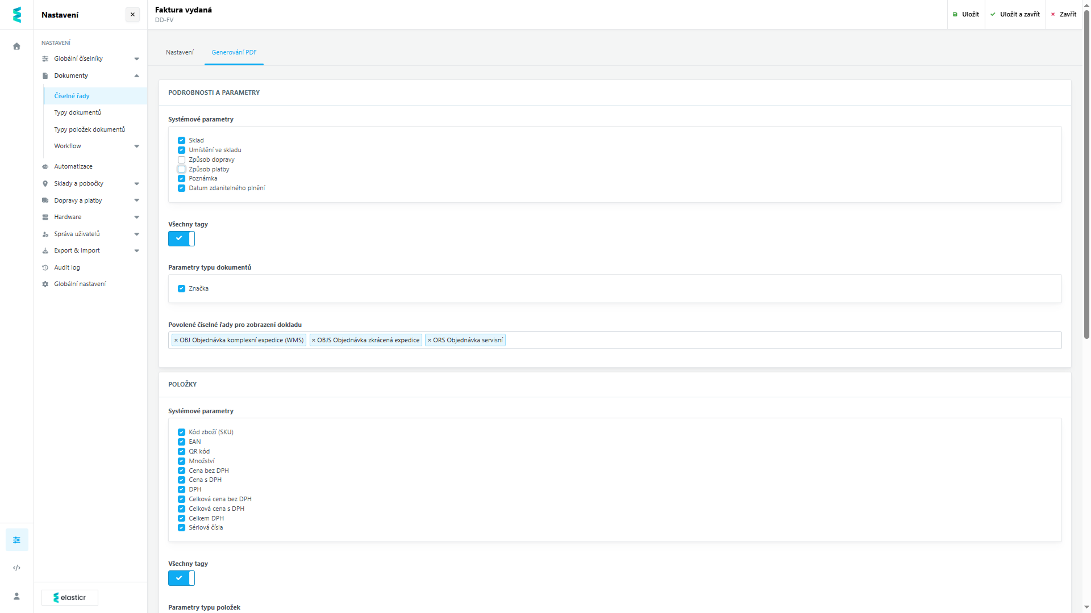Click the Audit log history icon
The image size is (1091, 613).
[45, 267]
